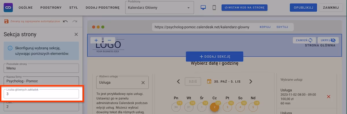
Task: Switch to desktop preview icon
Action: tap(204, 8)
